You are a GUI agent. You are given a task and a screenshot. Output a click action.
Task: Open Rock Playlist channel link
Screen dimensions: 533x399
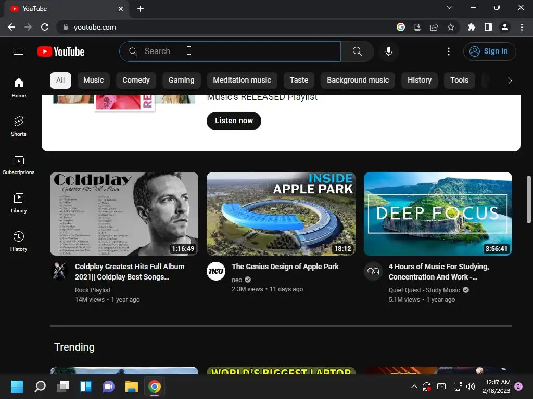pos(93,290)
